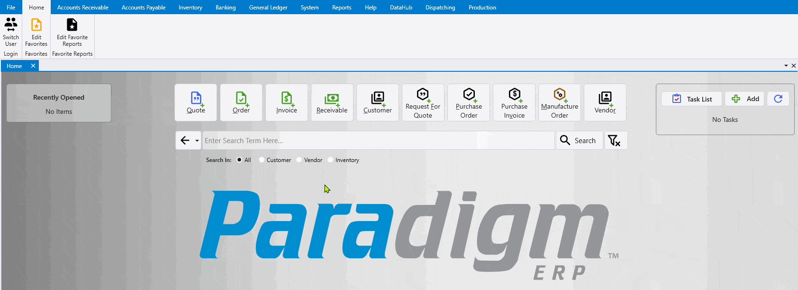This screenshot has width=798, height=290.
Task: Open the Reports menu
Action: coord(342,7)
